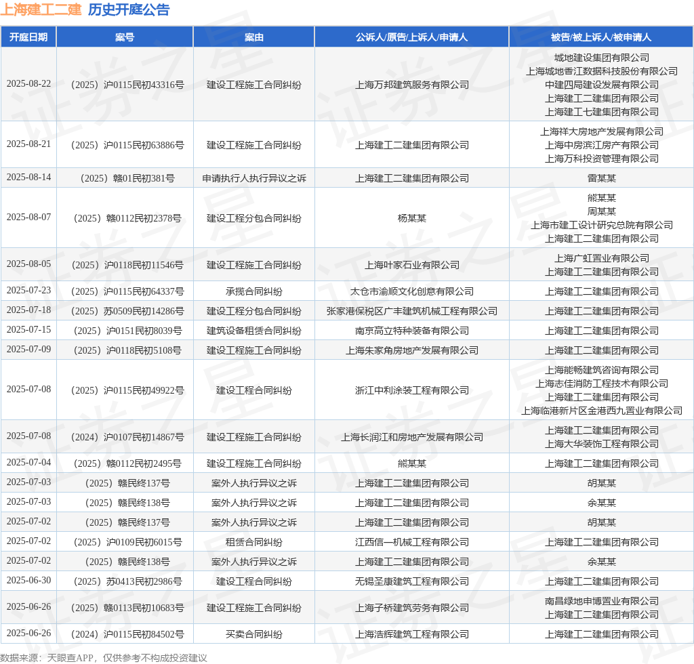Viewport: 694px width, 664px height.
Task: Click defendant 雷某某
Action: [602, 178]
